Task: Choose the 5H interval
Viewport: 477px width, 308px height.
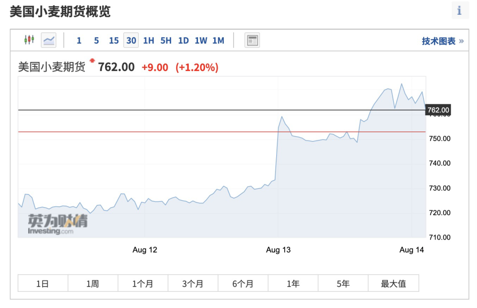Action: click(x=166, y=40)
